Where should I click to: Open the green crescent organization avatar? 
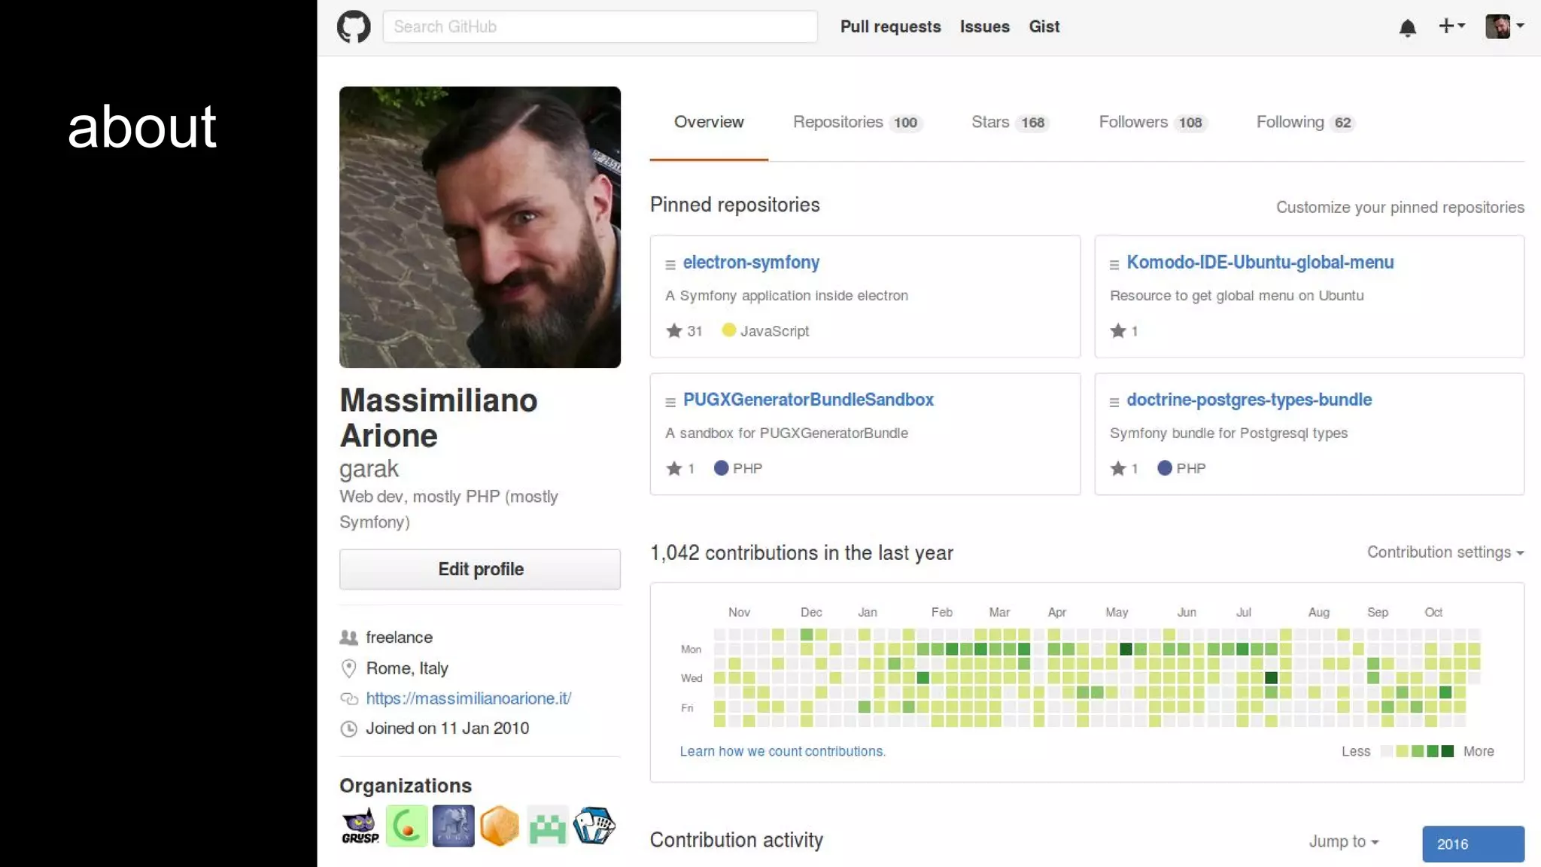(407, 826)
